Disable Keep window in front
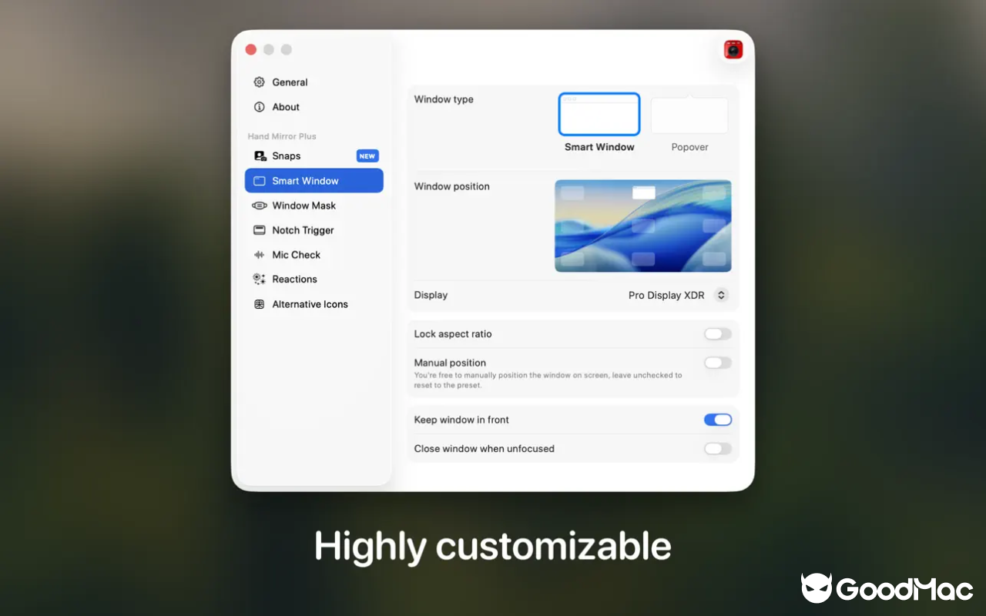The height and width of the screenshot is (616, 986). tap(717, 420)
